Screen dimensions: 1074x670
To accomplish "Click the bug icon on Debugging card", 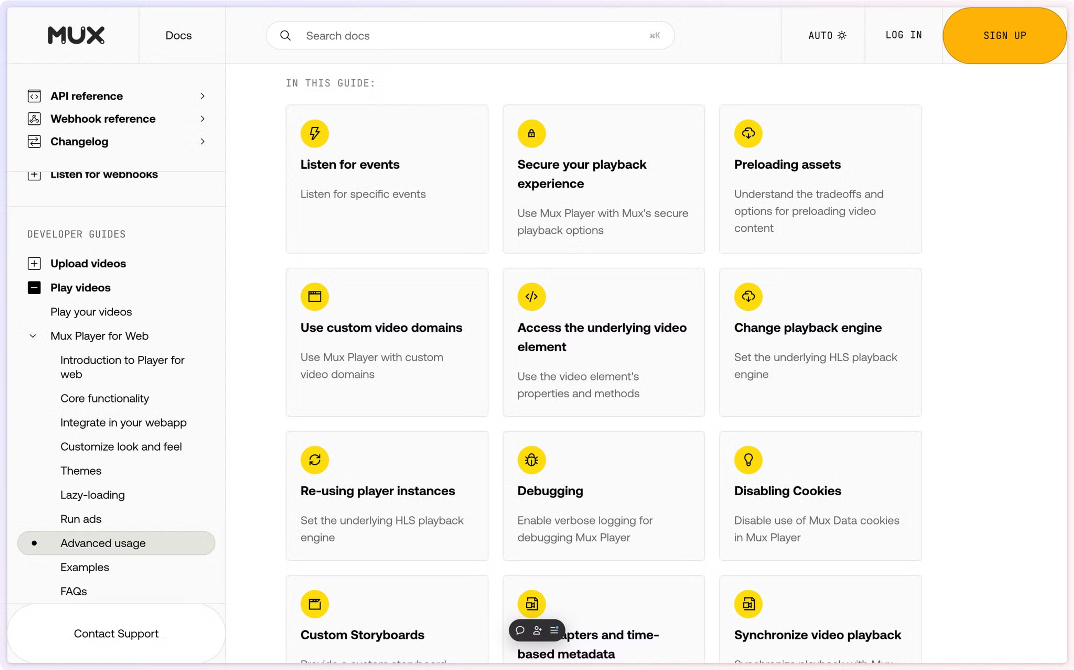I will [x=531, y=460].
